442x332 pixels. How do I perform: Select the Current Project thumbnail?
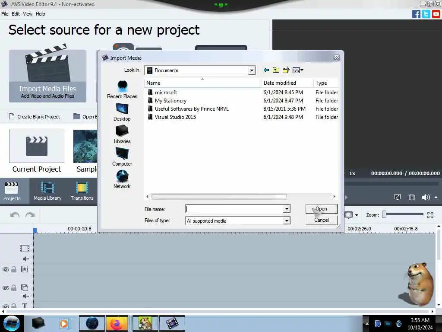coord(37,146)
